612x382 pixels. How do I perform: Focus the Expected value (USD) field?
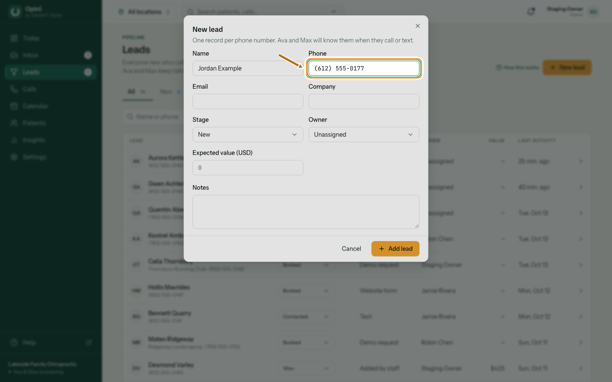pyautogui.click(x=248, y=168)
